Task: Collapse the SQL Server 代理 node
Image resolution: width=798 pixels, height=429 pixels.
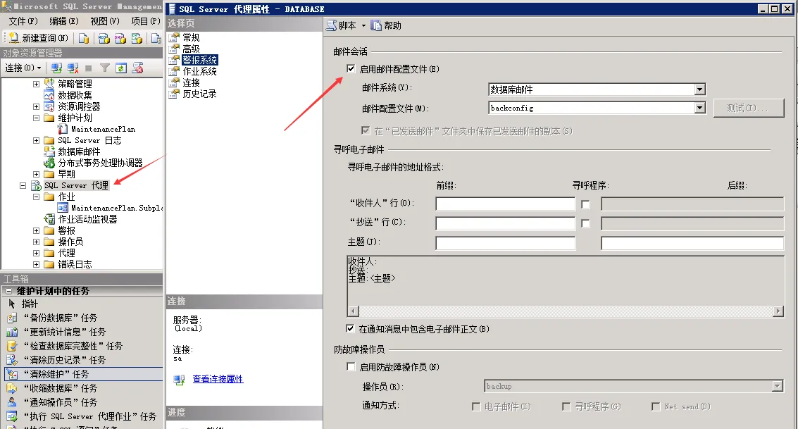Action: 23,185
